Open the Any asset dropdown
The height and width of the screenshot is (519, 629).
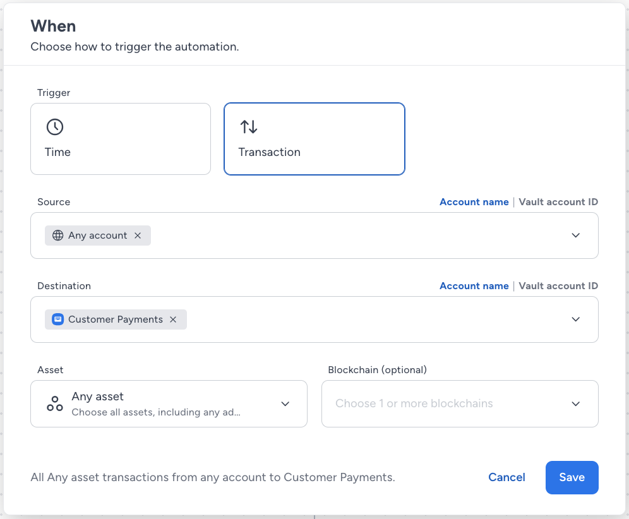169,403
